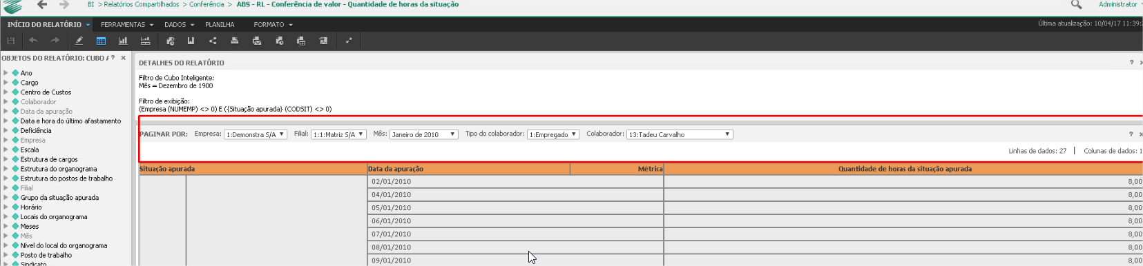Select Locais do organograma tree item
Viewport: 1143px width, 266px height.
point(54,216)
